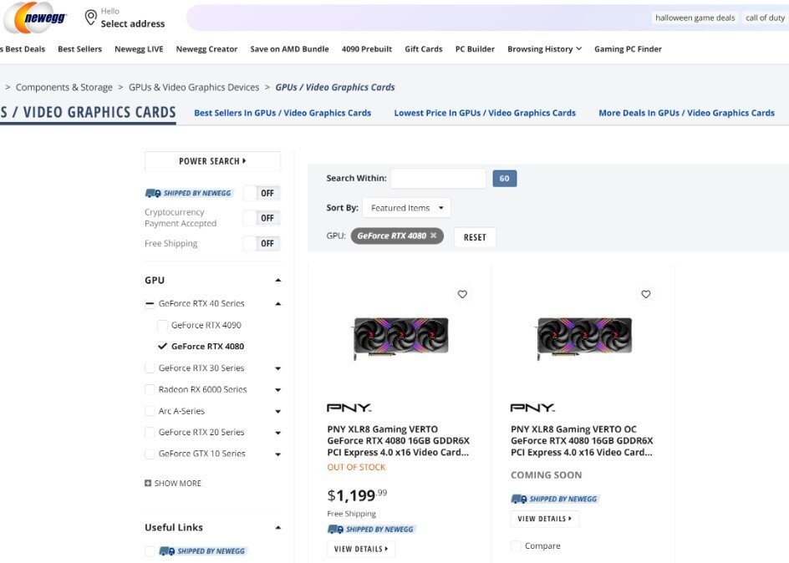The width and height of the screenshot is (789, 563).
Task: Click the Power Search button
Action: point(212,161)
